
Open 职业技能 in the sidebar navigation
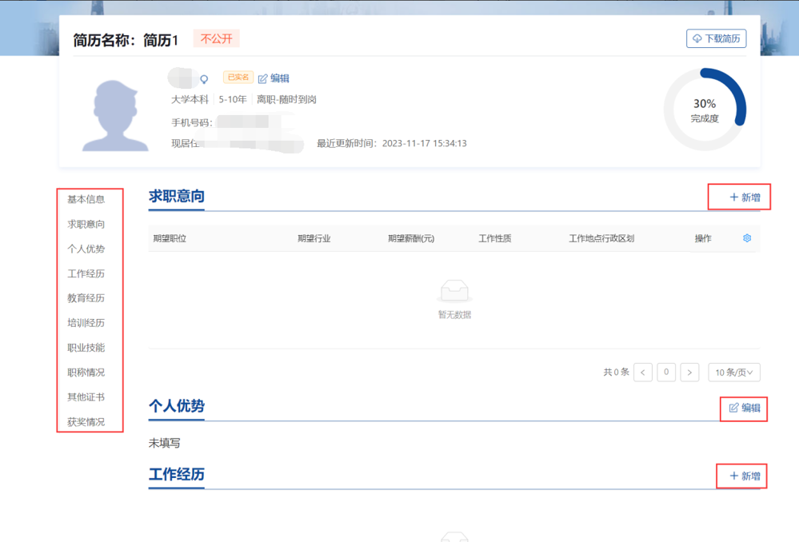coord(86,348)
